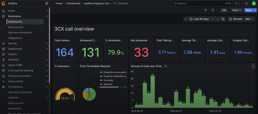
Task: Click the blue Canceled legend swatch
Action: 101,80
